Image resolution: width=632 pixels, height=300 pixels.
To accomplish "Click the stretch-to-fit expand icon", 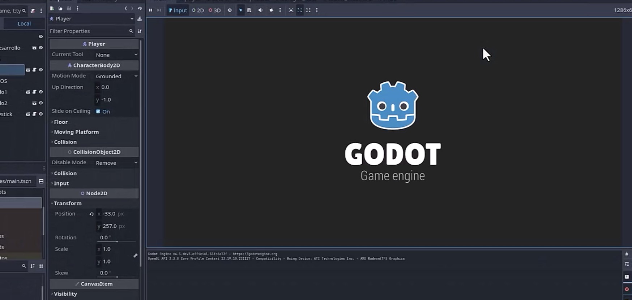I will [308, 10].
